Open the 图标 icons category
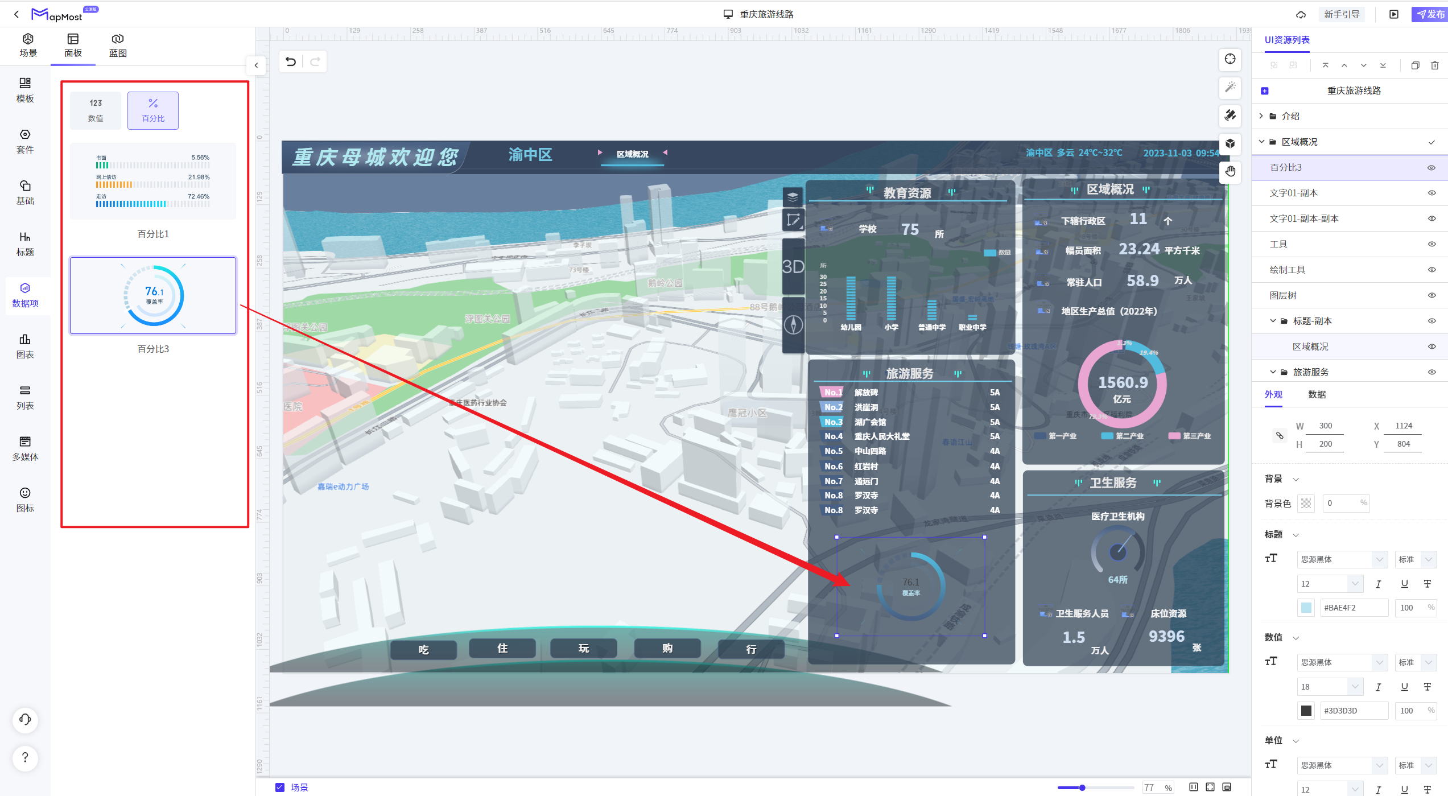 (x=25, y=500)
